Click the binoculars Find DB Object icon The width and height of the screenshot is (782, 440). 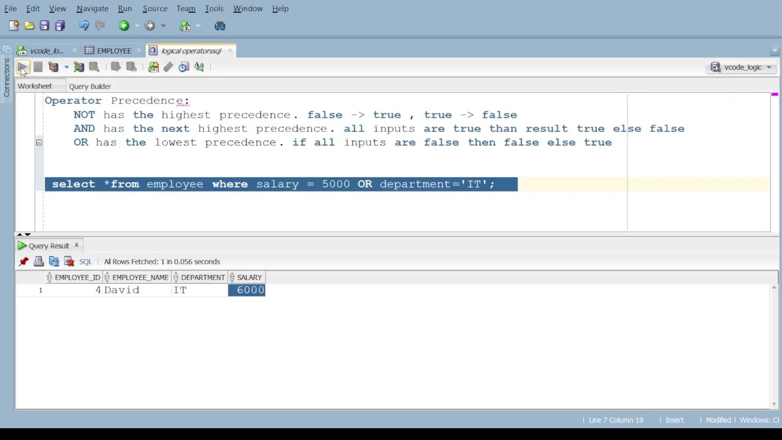220,26
